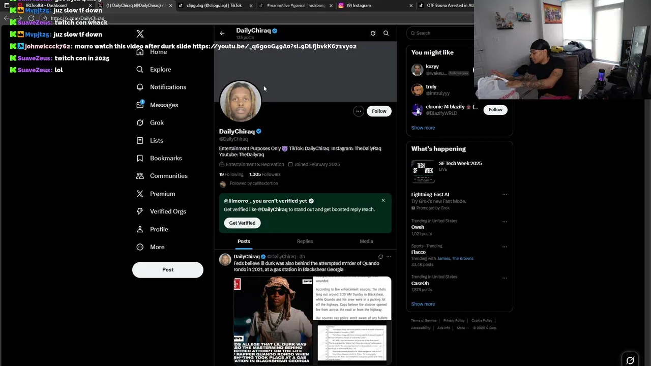The image size is (651, 366).
Task: Open SF Tech Week 2025 thumbnail
Action: tap(423, 171)
